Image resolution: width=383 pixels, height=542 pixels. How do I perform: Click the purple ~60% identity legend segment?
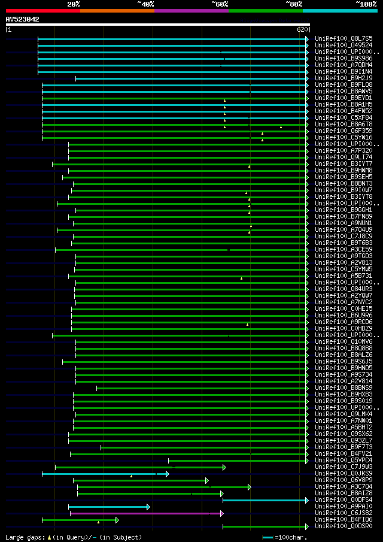coord(191,11)
